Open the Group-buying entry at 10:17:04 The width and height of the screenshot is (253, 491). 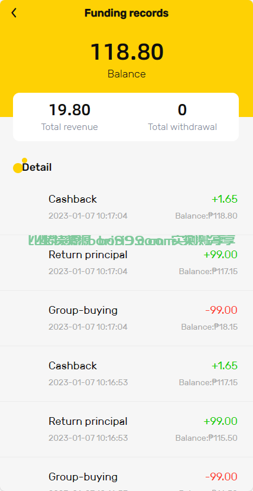click(x=126, y=318)
